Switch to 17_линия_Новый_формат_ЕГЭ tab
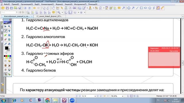The image size is (184, 103). [49, 16]
